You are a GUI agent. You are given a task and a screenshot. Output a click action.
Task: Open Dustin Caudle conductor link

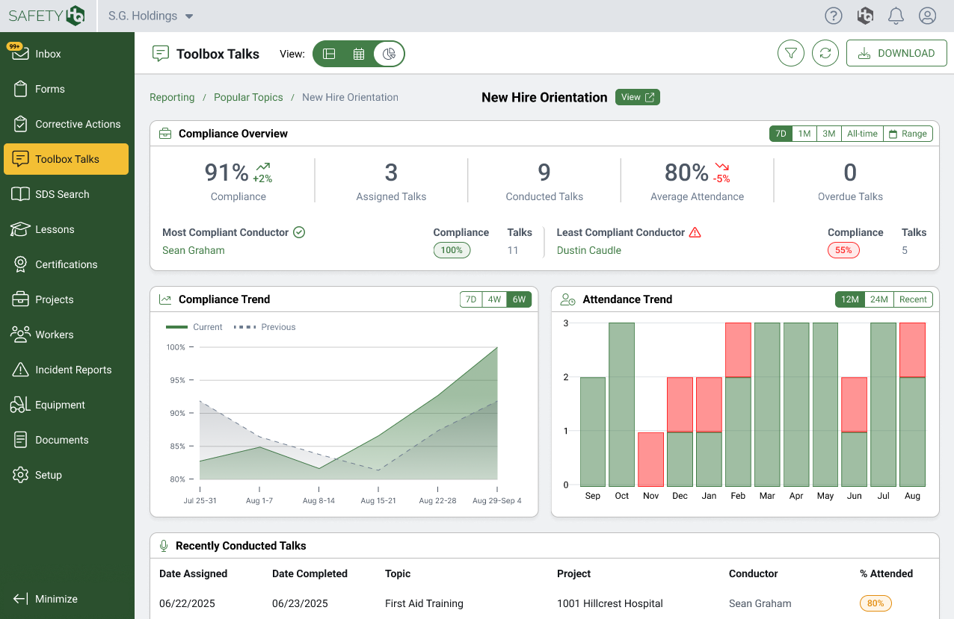589,250
